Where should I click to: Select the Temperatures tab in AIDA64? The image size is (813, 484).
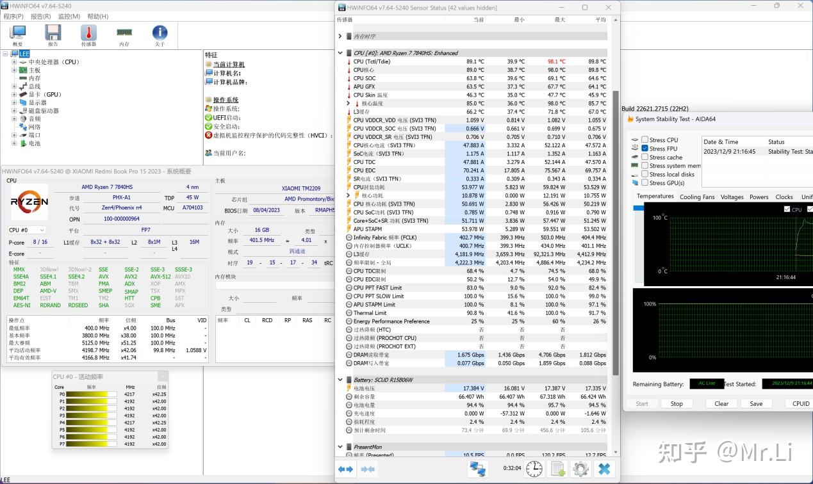point(655,197)
